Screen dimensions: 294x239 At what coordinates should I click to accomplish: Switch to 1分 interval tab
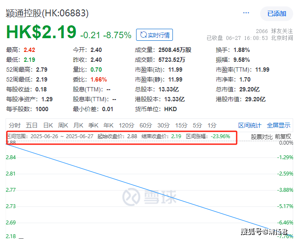[212, 125]
